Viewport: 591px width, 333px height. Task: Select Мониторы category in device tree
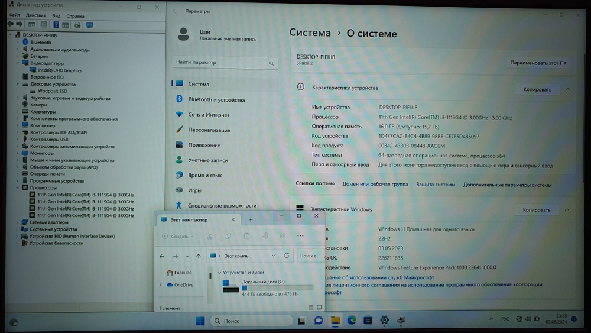click(41, 153)
